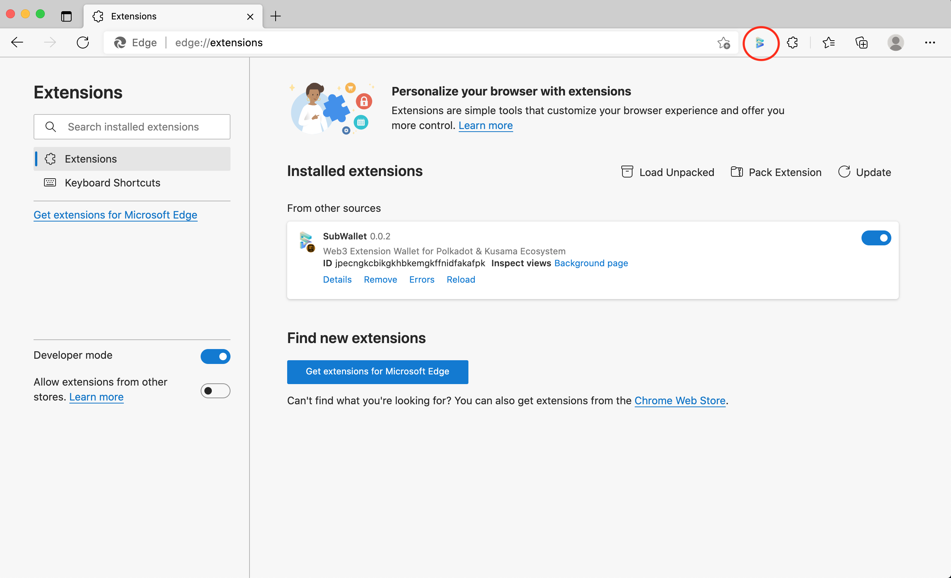Open SubWallet Details link

[x=337, y=279]
